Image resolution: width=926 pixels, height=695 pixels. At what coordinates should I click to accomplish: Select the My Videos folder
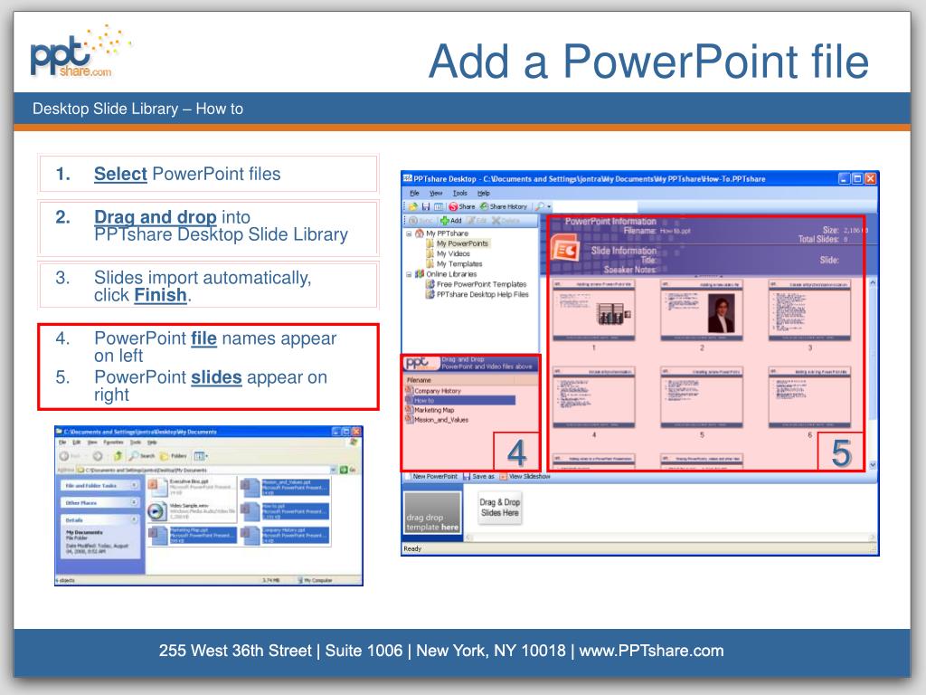(x=449, y=253)
